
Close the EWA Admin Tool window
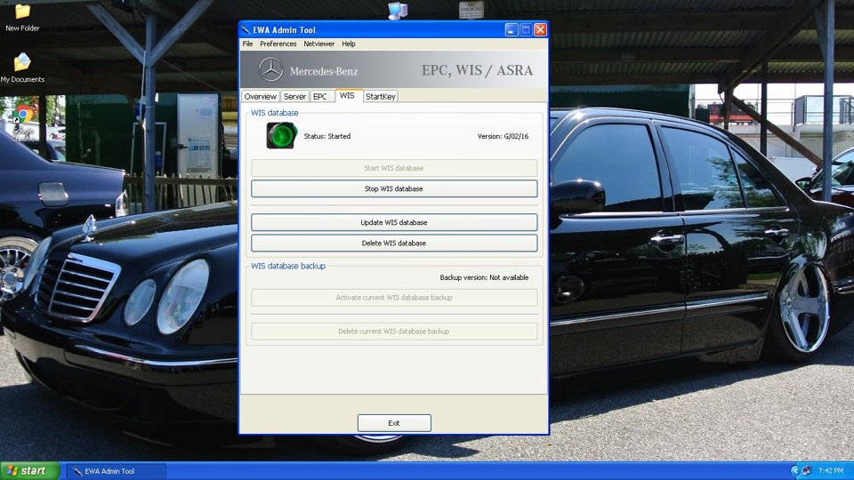pos(540,30)
